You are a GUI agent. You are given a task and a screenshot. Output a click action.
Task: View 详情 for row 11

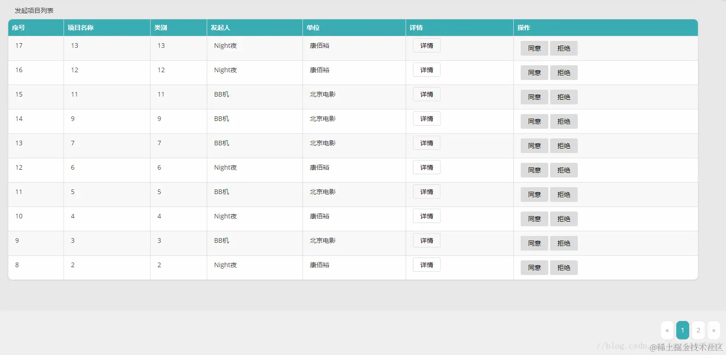(x=426, y=192)
